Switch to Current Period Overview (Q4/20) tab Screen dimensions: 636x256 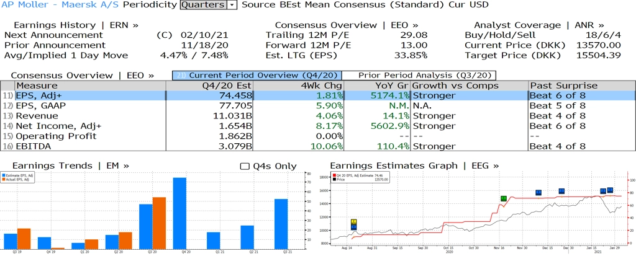click(x=257, y=76)
